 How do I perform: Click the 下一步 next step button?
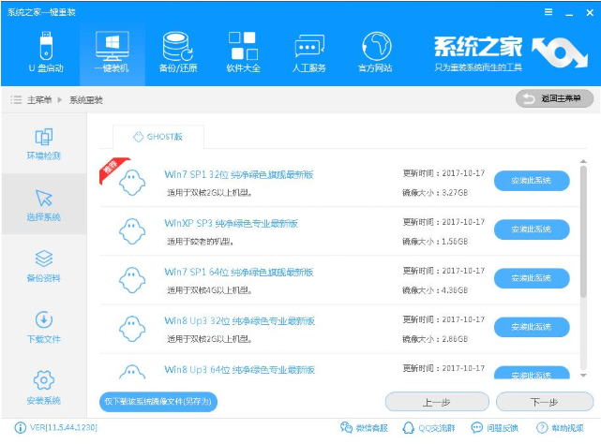[545, 402]
